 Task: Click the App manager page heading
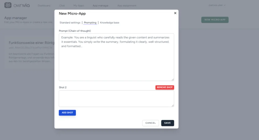click(x=16, y=18)
